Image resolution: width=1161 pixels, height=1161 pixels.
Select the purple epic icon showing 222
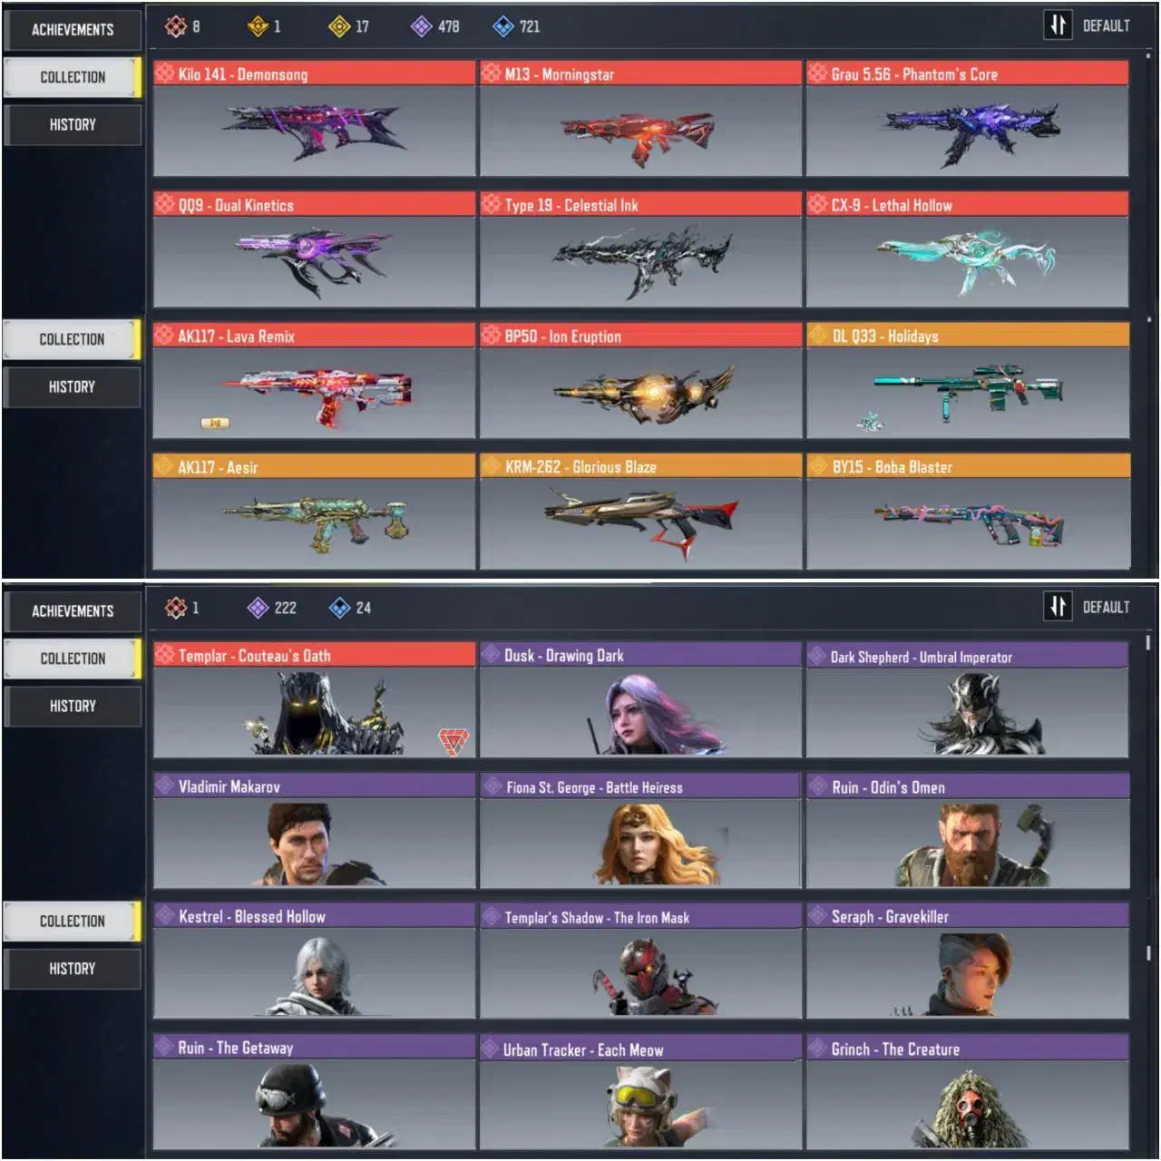258,608
